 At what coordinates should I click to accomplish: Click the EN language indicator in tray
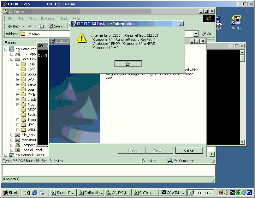pos(249,193)
